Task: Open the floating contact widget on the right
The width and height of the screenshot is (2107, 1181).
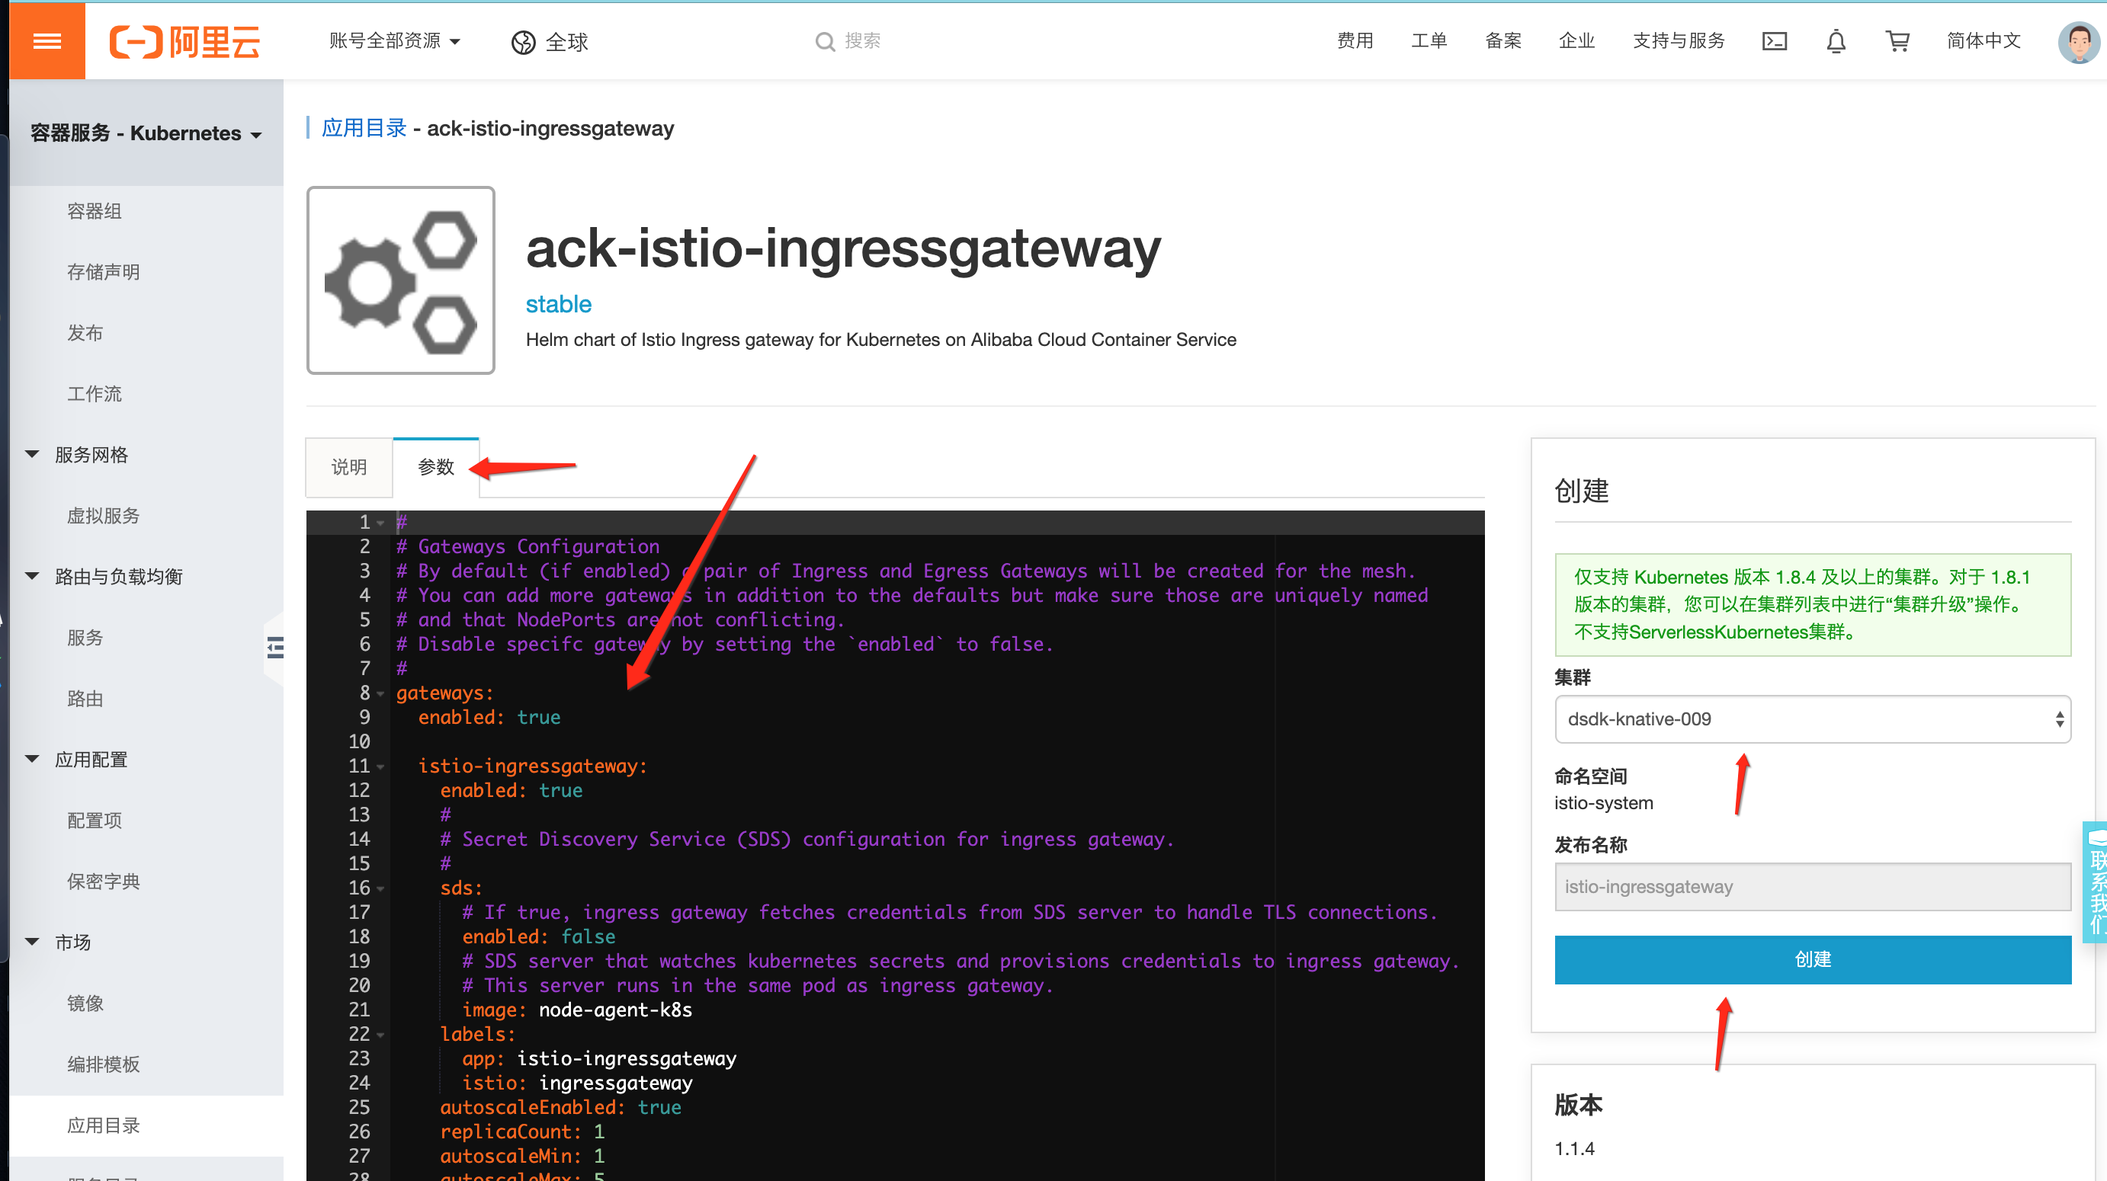Action: coord(2094,882)
